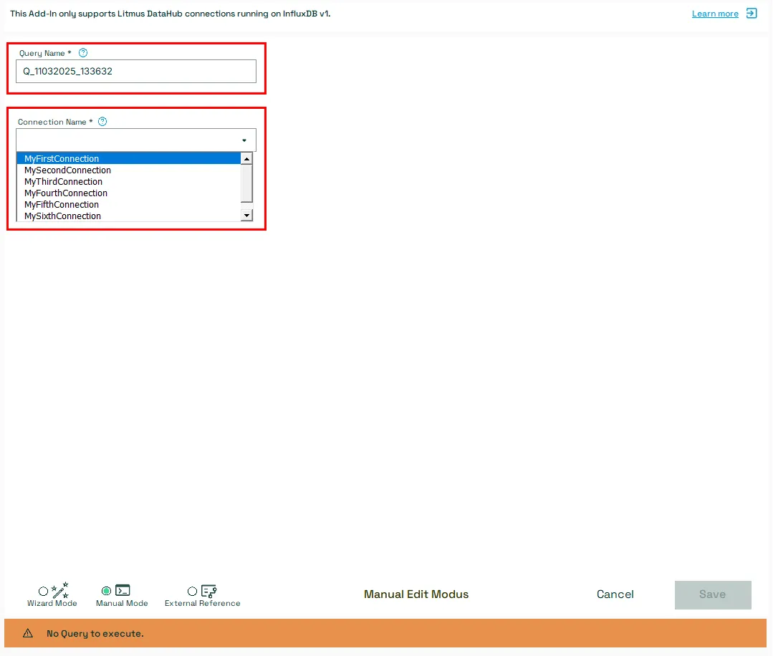Choose MyFirstConnection from the list
Screen dimensions: 773x656
coord(128,158)
